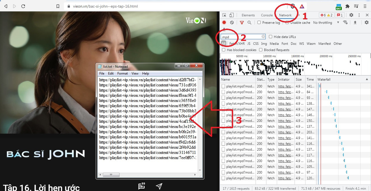Toggle the JS request type filter

249,44
